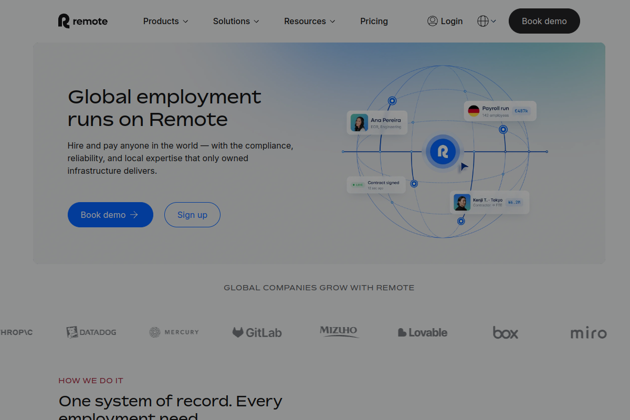630x420 pixels.
Task: Click the Datadog logo
Action: tap(91, 332)
